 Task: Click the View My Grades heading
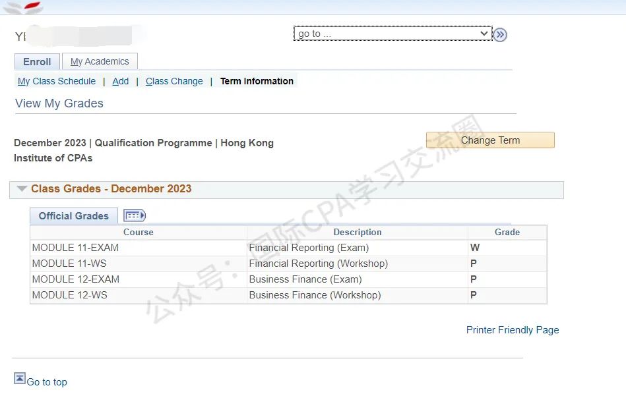pyautogui.click(x=59, y=103)
